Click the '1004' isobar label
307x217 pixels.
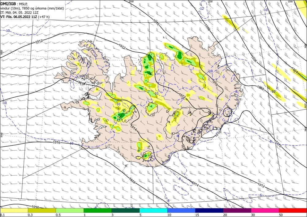[294, 70]
